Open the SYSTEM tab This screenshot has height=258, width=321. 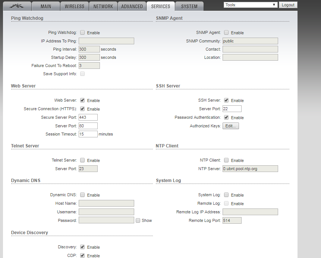coord(189,6)
